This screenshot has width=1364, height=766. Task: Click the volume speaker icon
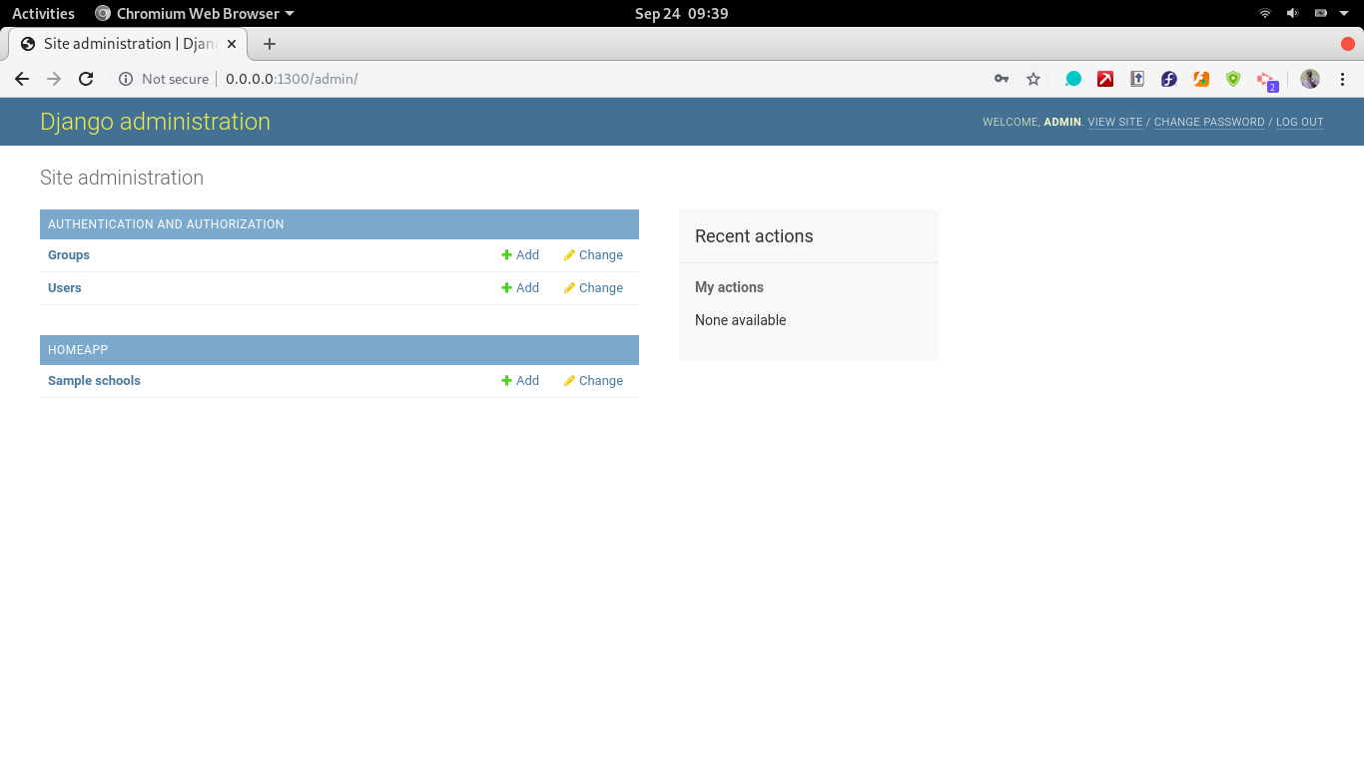click(x=1293, y=14)
